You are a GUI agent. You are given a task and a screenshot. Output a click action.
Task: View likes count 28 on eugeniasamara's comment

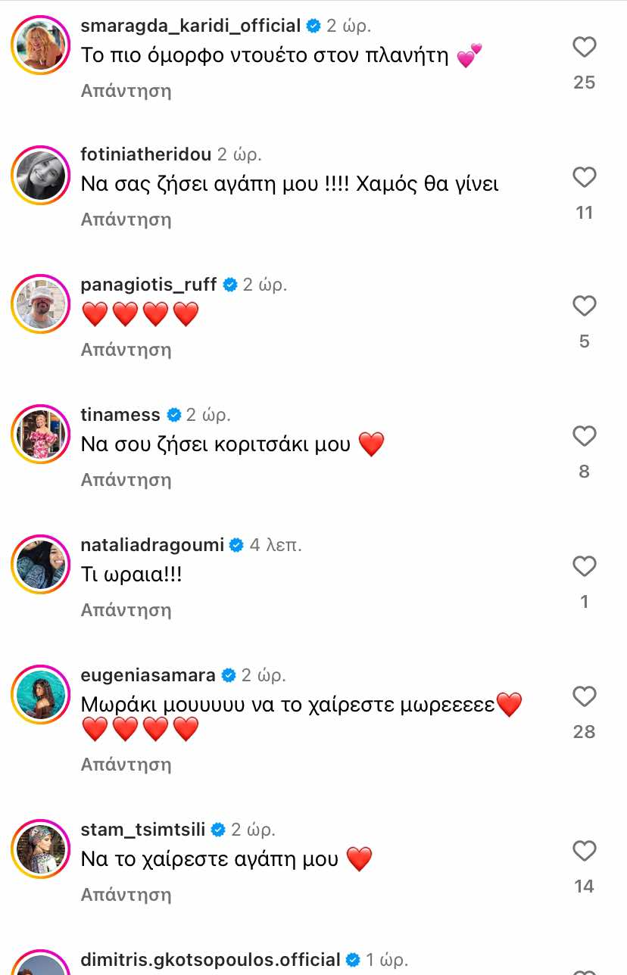point(584,732)
